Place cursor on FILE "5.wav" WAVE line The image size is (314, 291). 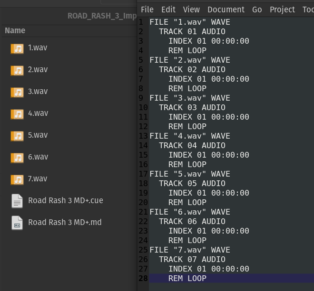pyautogui.click(x=190, y=174)
